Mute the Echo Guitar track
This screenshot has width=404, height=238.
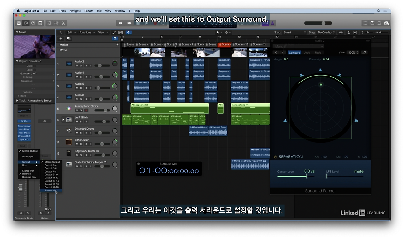pyautogui.click(x=77, y=144)
